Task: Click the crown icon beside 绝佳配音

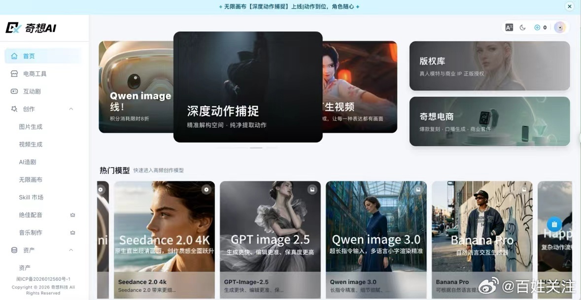Action: click(x=72, y=215)
